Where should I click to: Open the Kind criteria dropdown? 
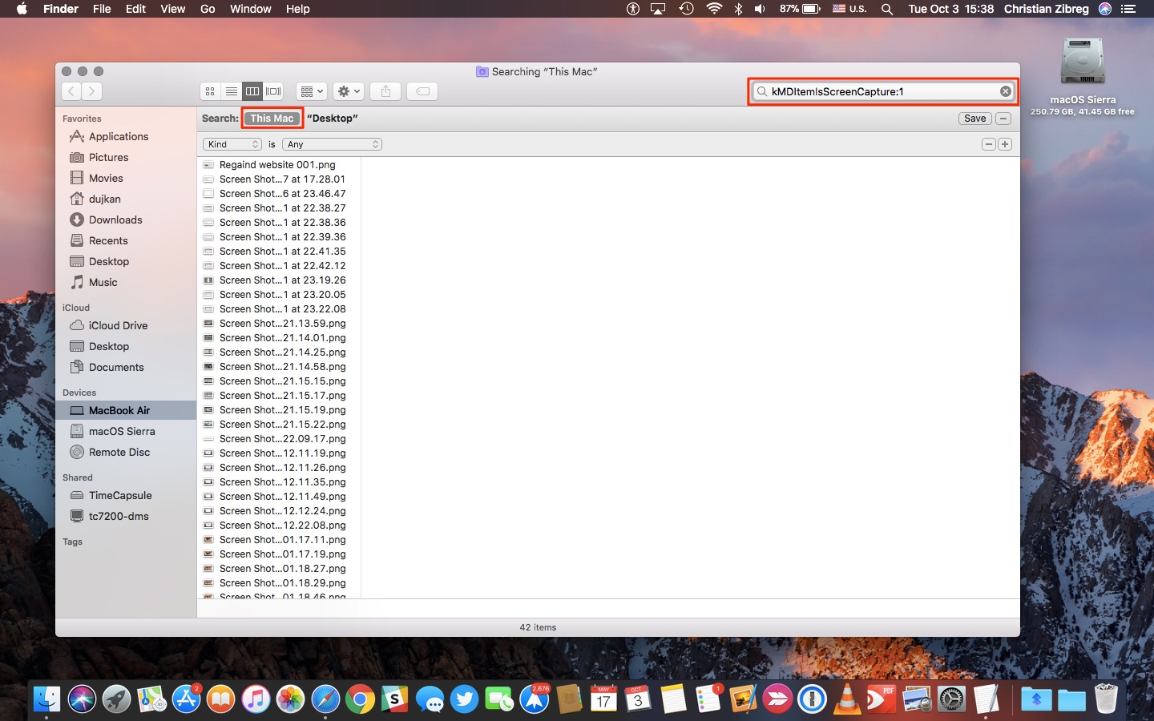pos(232,144)
